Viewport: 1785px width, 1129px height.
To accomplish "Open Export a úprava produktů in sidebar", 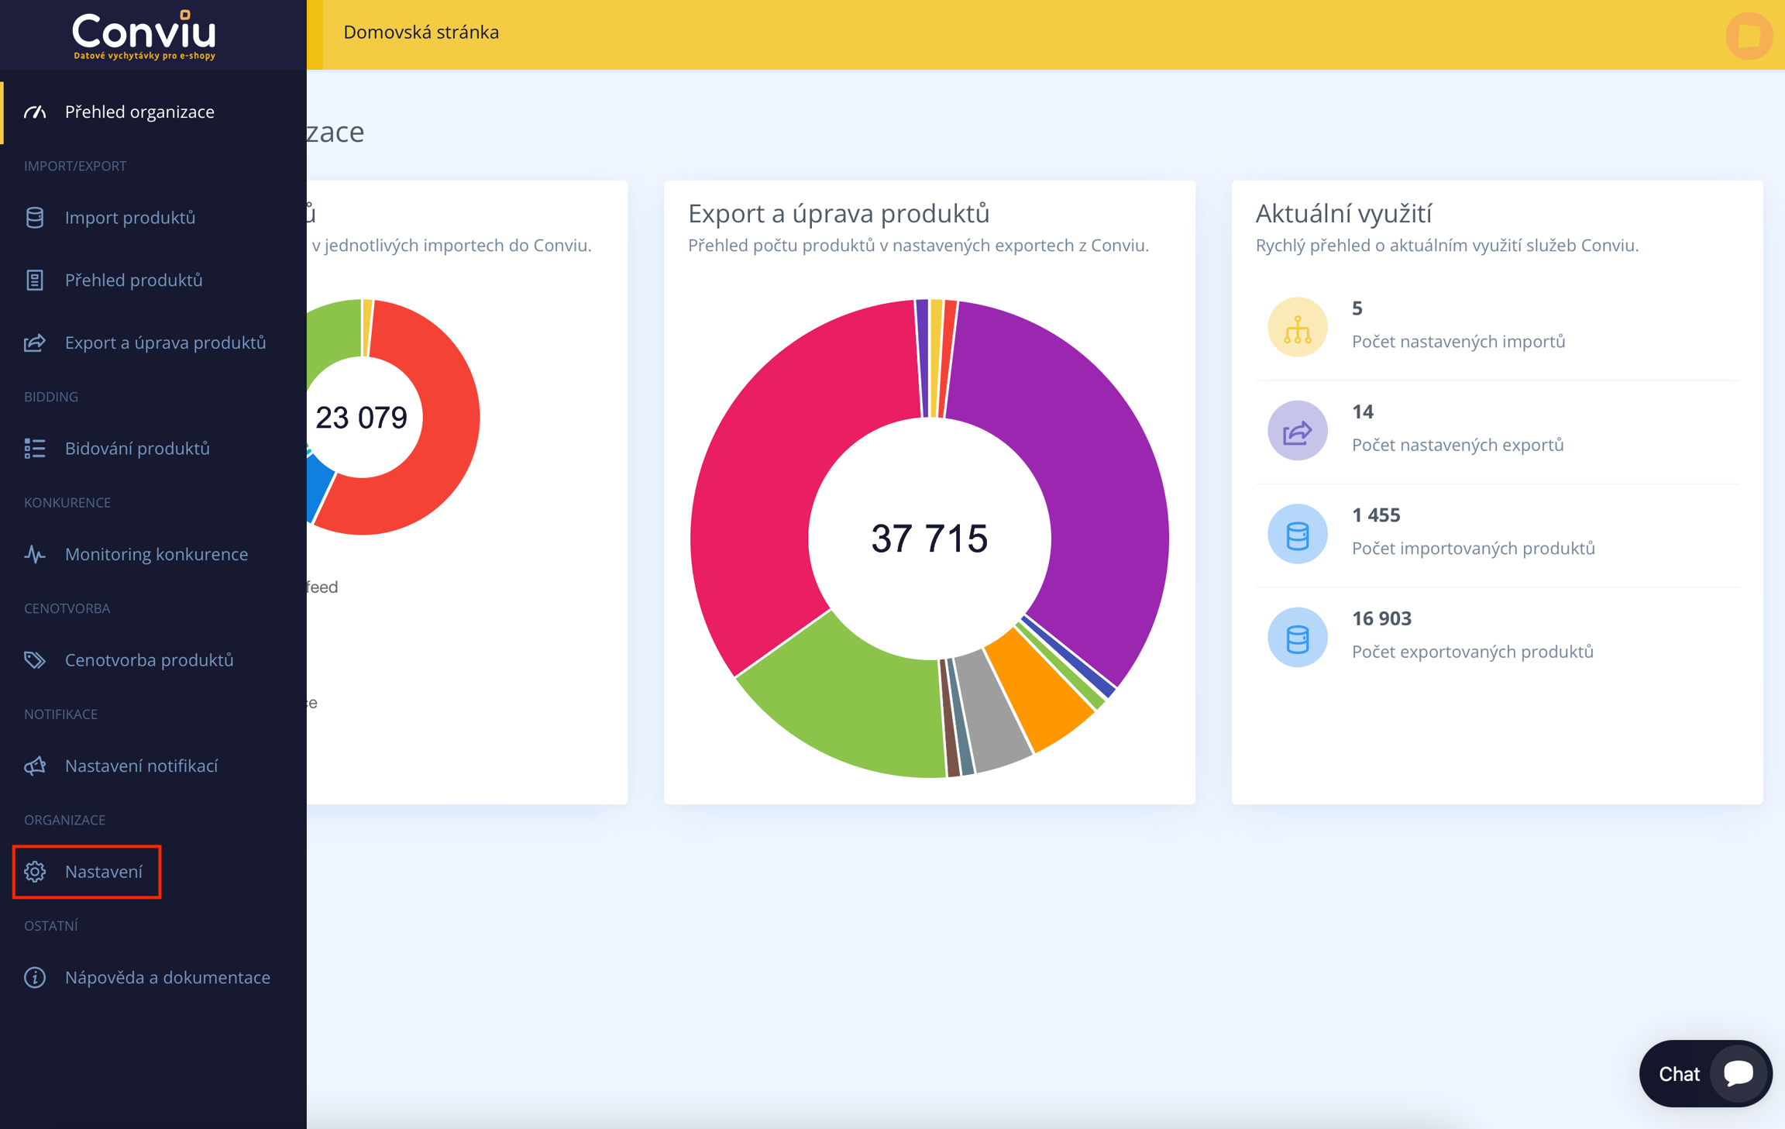I will pos(165,342).
